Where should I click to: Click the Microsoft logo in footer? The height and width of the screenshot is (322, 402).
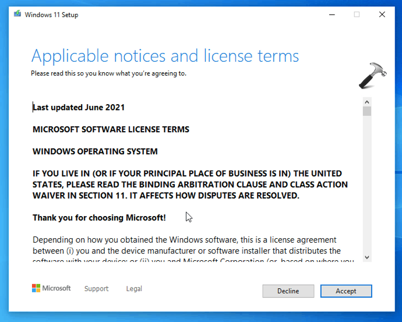(x=51, y=288)
